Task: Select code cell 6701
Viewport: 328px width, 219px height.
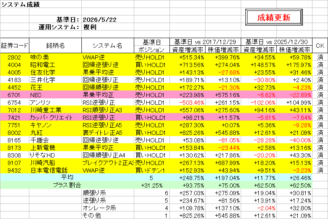Action: [x=15, y=95]
